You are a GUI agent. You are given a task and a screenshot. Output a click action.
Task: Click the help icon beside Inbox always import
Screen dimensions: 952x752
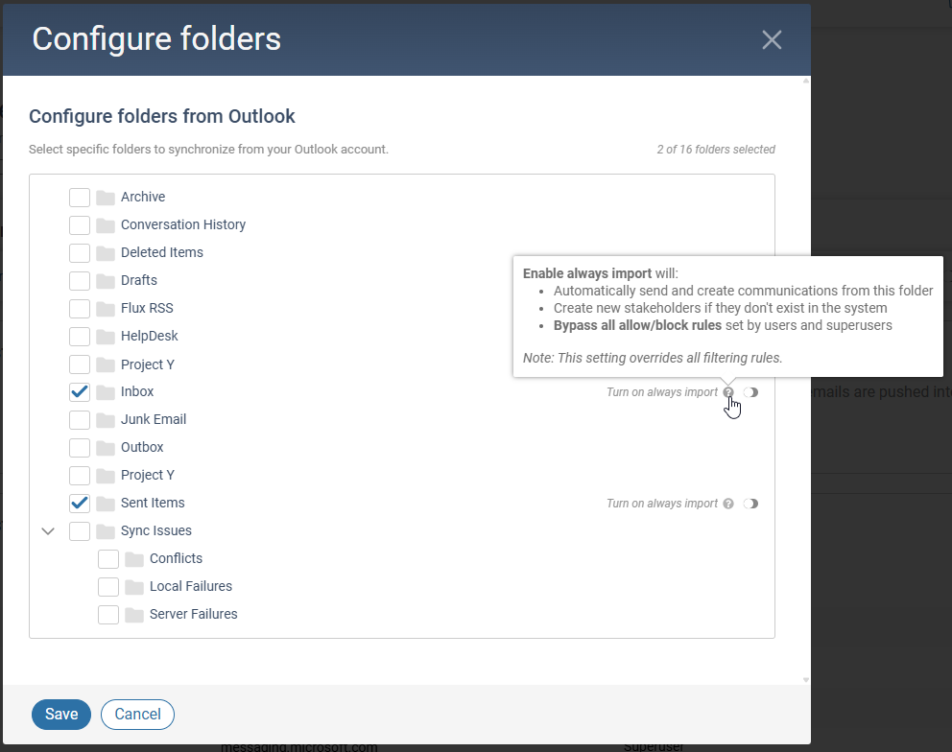coord(728,392)
